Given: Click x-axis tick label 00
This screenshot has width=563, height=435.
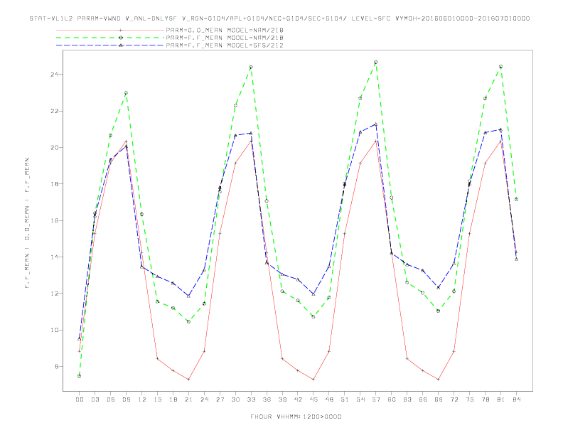Looking at the screenshot, I should click(x=80, y=399).
